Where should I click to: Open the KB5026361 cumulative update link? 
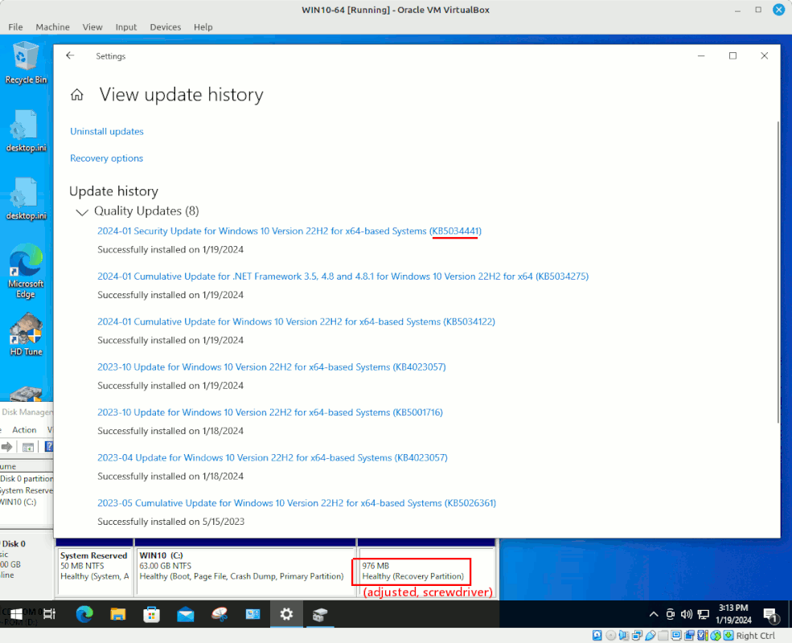pyautogui.click(x=297, y=503)
